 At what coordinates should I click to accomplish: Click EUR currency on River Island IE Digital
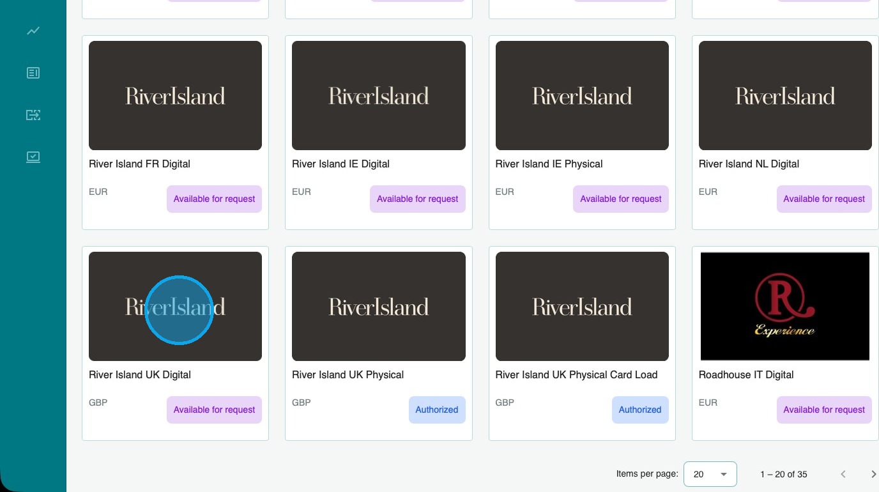302,192
